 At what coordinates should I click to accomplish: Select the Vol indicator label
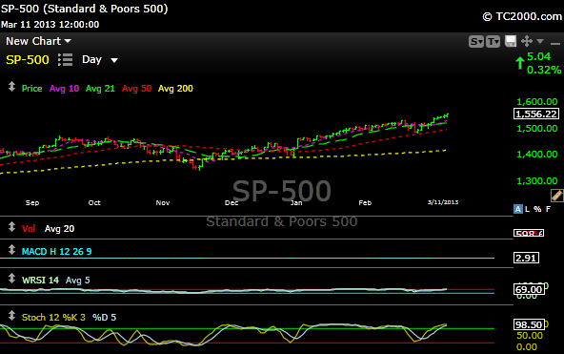pyautogui.click(x=29, y=229)
